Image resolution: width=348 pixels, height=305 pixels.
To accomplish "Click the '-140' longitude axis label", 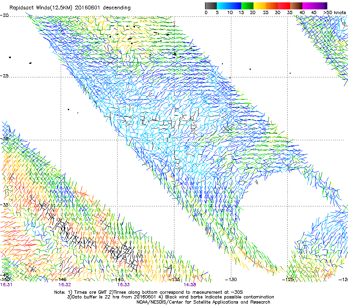I will [x=118, y=280].
